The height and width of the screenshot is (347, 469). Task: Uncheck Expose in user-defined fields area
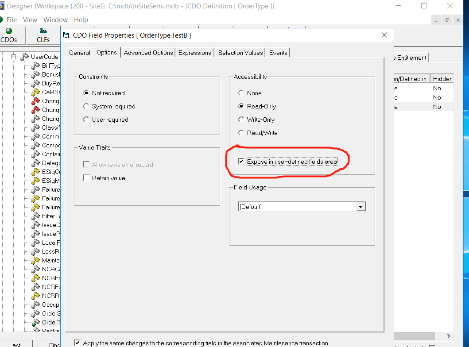point(241,161)
